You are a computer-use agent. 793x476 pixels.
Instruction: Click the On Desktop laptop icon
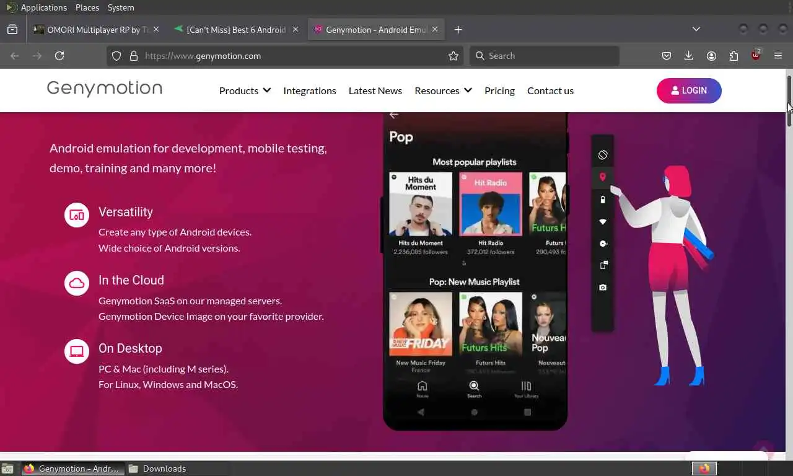(x=77, y=351)
